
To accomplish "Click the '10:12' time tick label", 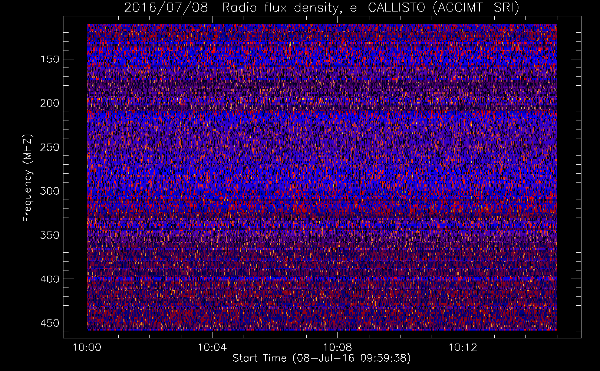I will point(463,348).
